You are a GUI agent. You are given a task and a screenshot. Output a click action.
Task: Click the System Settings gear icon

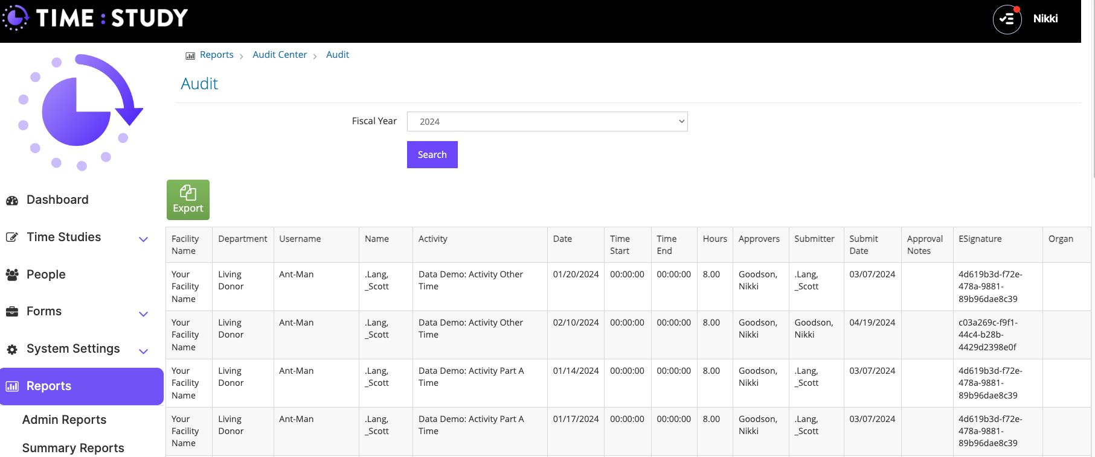[x=12, y=349]
